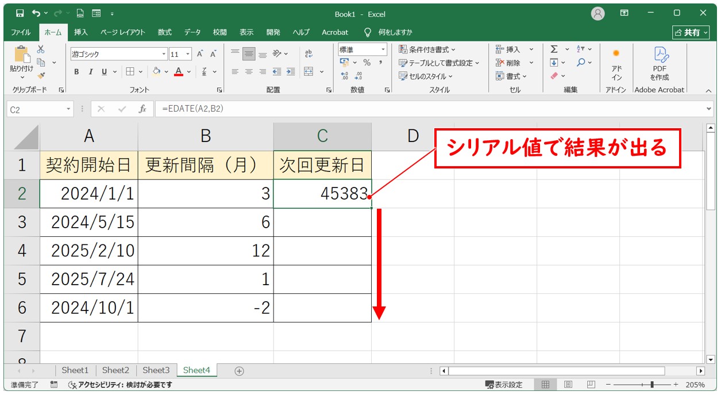The image size is (721, 395).
Task: Apply fill color with the paint bucket
Action: tap(156, 72)
